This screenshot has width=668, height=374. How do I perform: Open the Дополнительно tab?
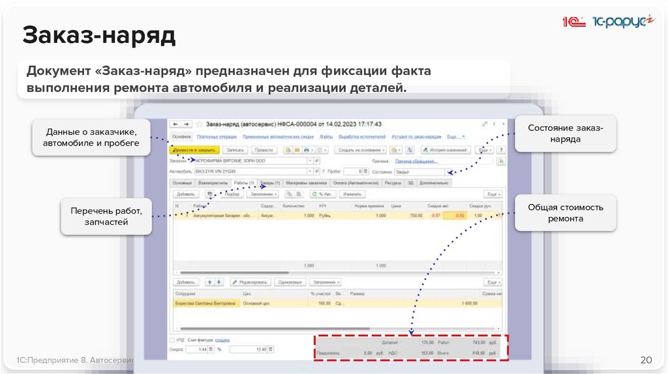(x=434, y=183)
